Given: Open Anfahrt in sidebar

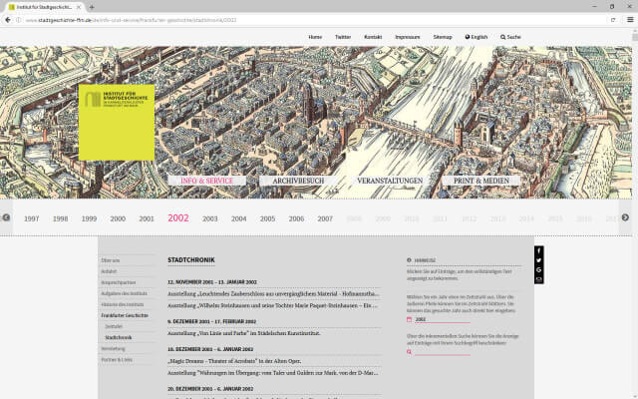Looking at the screenshot, I should pyautogui.click(x=109, y=271).
